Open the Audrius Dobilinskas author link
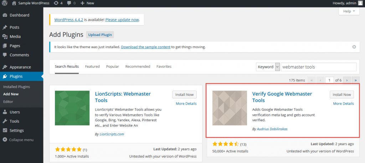365x163 pixels. [272, 129]
